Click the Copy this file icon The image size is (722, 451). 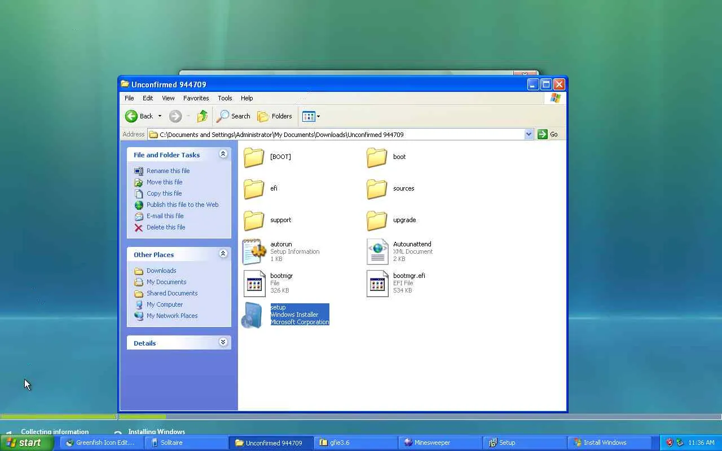pos(139,193)
